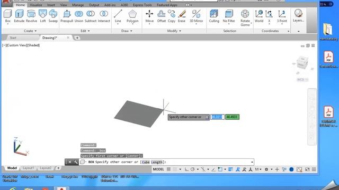Click the Intersect tool
339x190 pixels.
point(104,16)
